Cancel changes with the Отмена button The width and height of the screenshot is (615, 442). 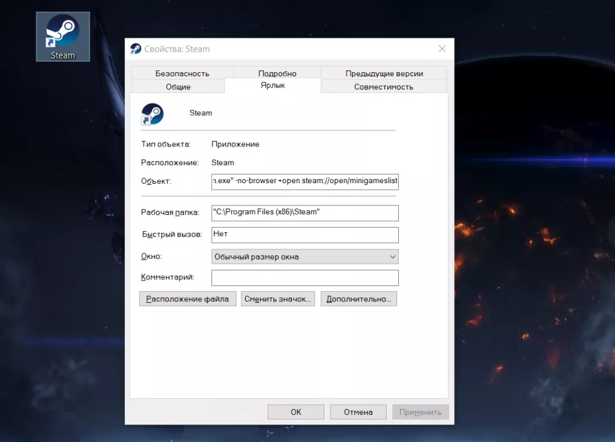pos(358,412)
